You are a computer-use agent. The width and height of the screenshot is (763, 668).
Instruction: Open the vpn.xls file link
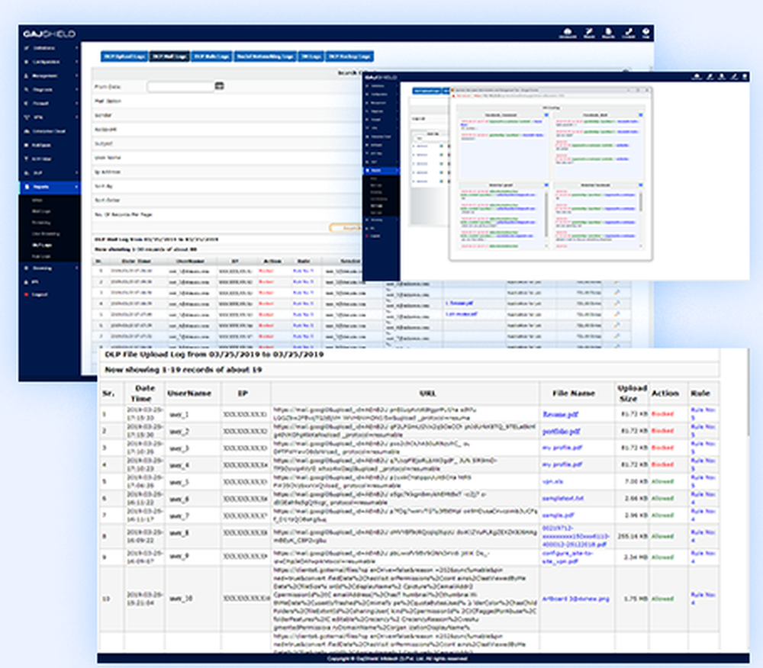[552, 481]
